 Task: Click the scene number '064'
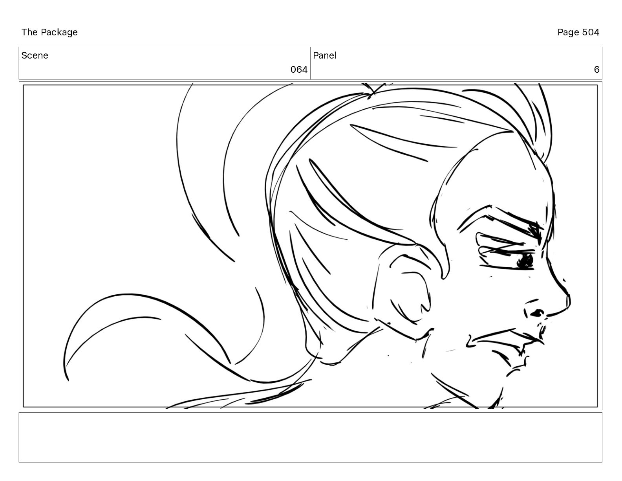pos(299,70)
